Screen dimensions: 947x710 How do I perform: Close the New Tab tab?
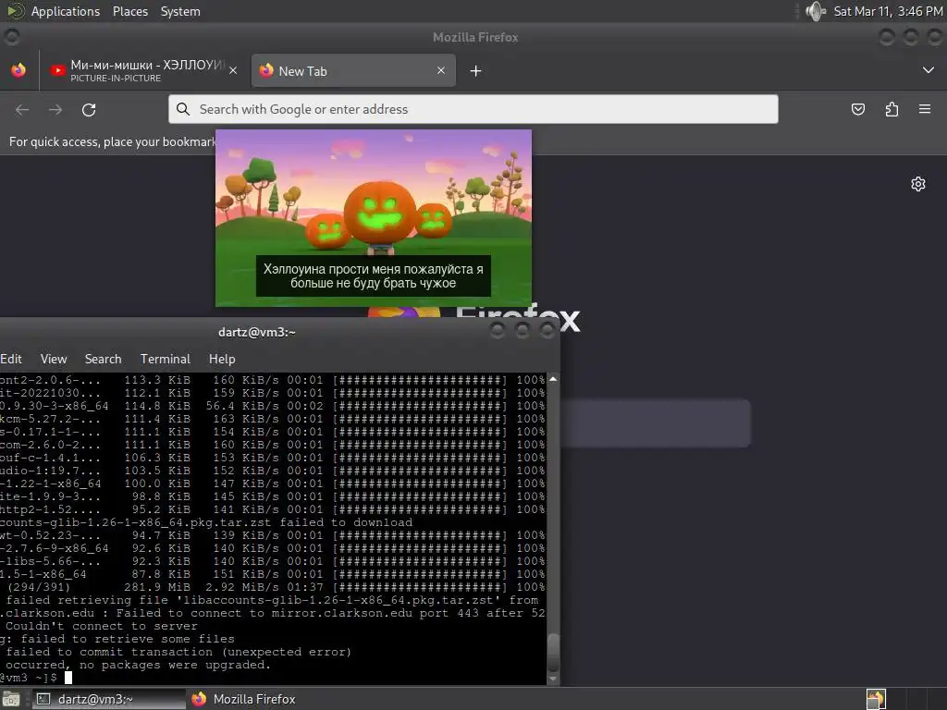pyautogui.click(x=441, y=70)
